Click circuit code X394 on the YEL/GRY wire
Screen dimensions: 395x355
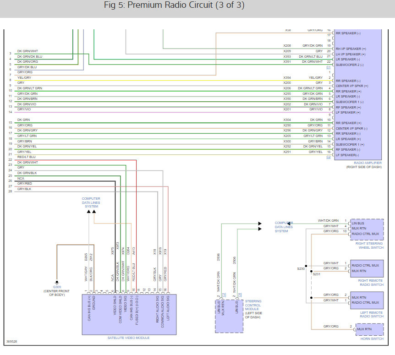pyautogui.click(x=287, y=77)
